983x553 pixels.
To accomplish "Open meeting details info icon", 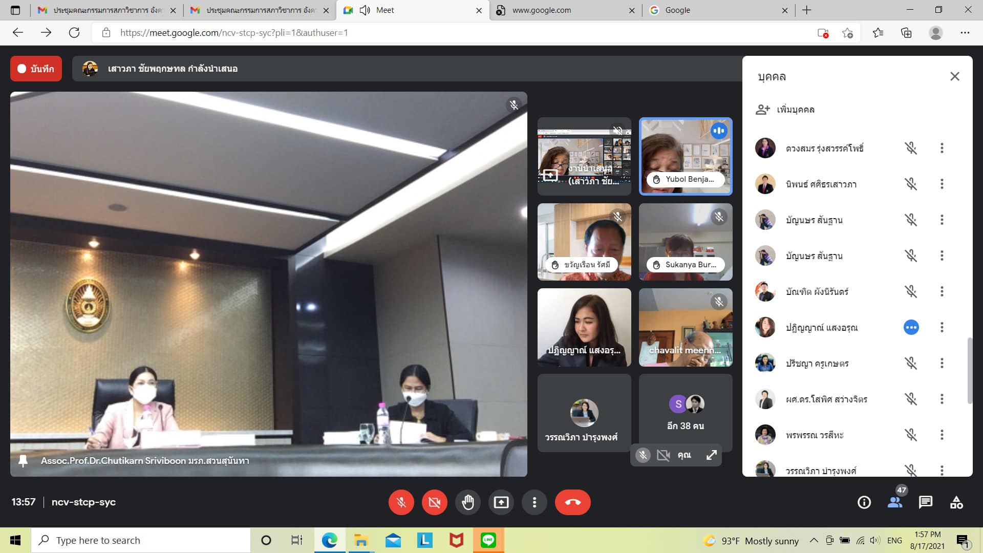I will point(864,502).
